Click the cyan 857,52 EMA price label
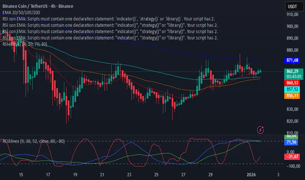Image resolution: width=305 pixels, height=180 pixels. [x=292, y=89]
